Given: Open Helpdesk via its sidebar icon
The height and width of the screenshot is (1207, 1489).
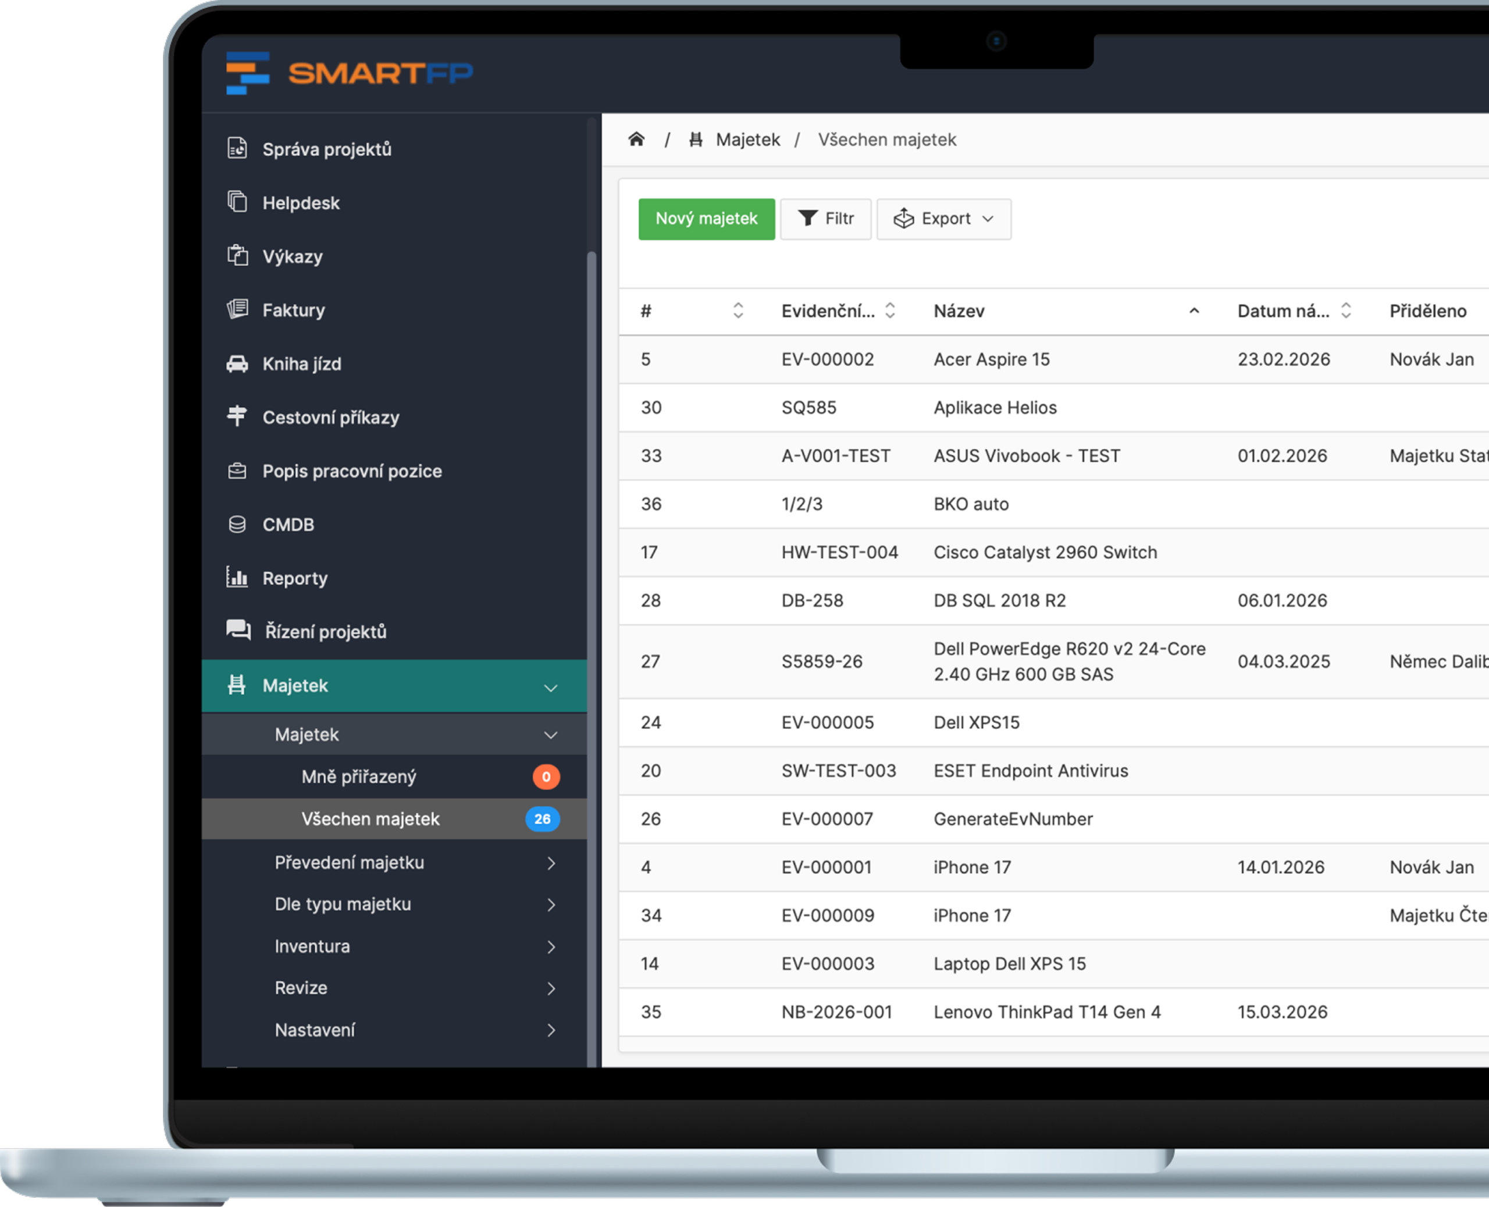Looking at the screenshot, I should [237, 202].
